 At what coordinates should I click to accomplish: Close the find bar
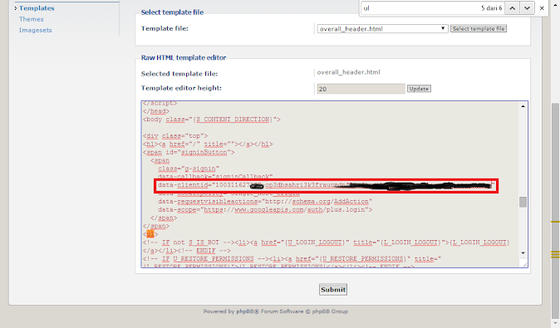point(542,7)
